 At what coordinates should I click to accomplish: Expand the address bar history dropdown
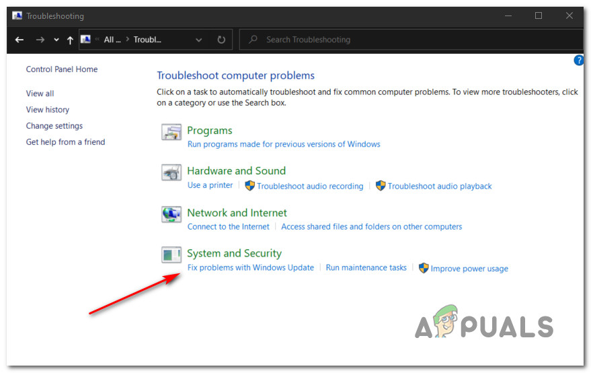click(198, 40)
